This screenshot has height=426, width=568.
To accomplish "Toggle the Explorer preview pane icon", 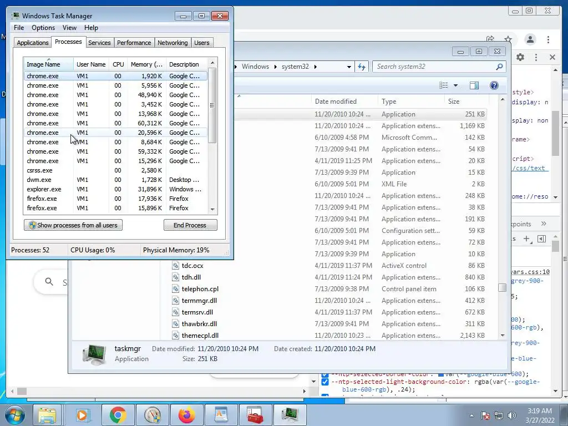I will tap(474, 85).
